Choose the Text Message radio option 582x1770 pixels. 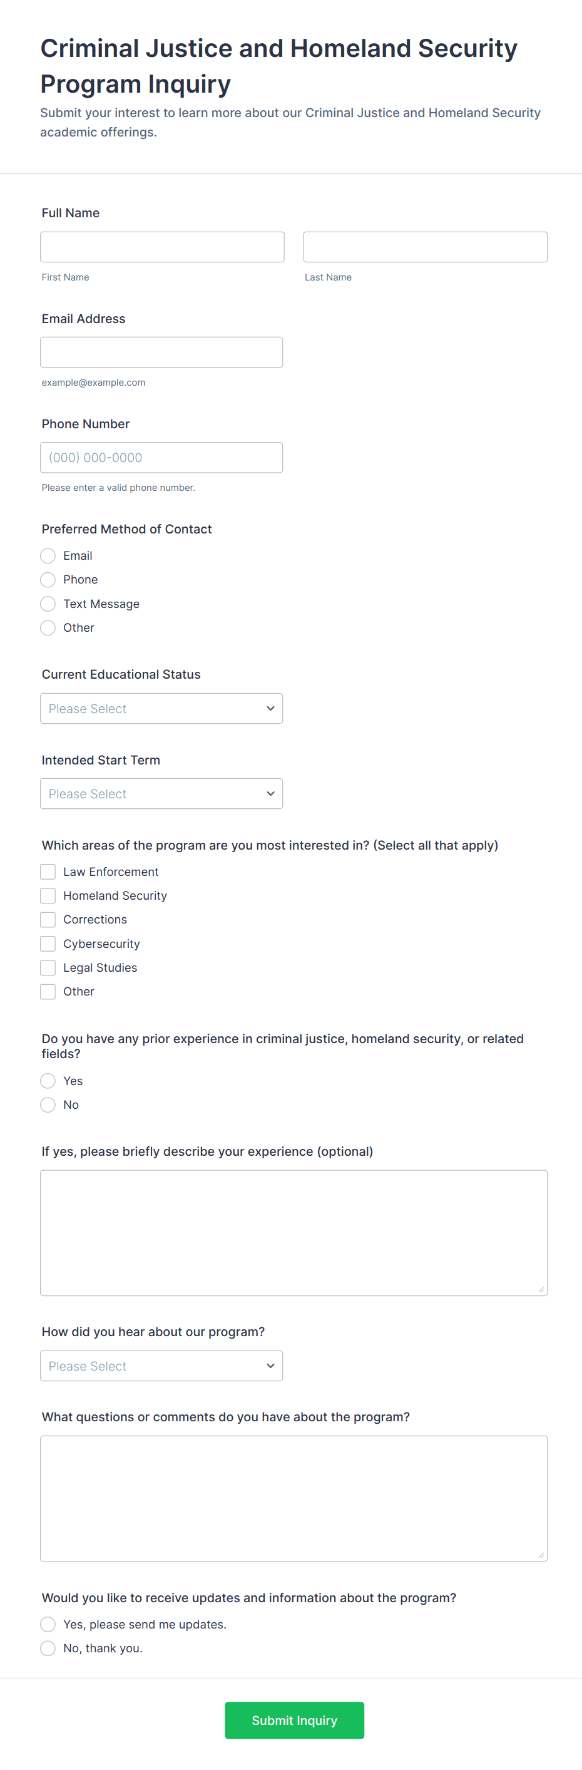coord(48,604)
